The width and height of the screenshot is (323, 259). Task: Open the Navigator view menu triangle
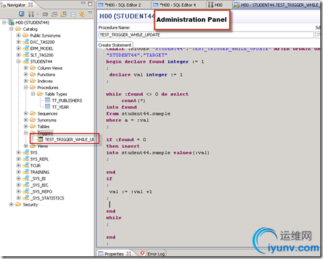tap(90, 12)
